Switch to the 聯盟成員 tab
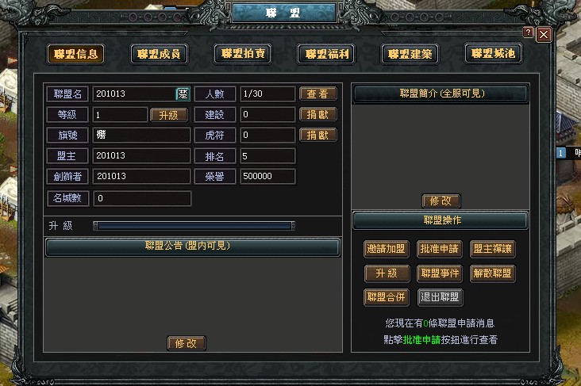This screenshot has width=581, height=386. point(159,54)
